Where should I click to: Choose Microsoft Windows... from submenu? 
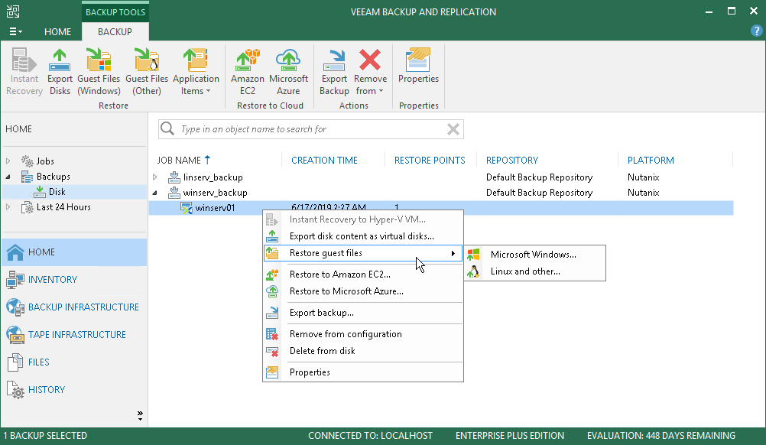[533, 255]
